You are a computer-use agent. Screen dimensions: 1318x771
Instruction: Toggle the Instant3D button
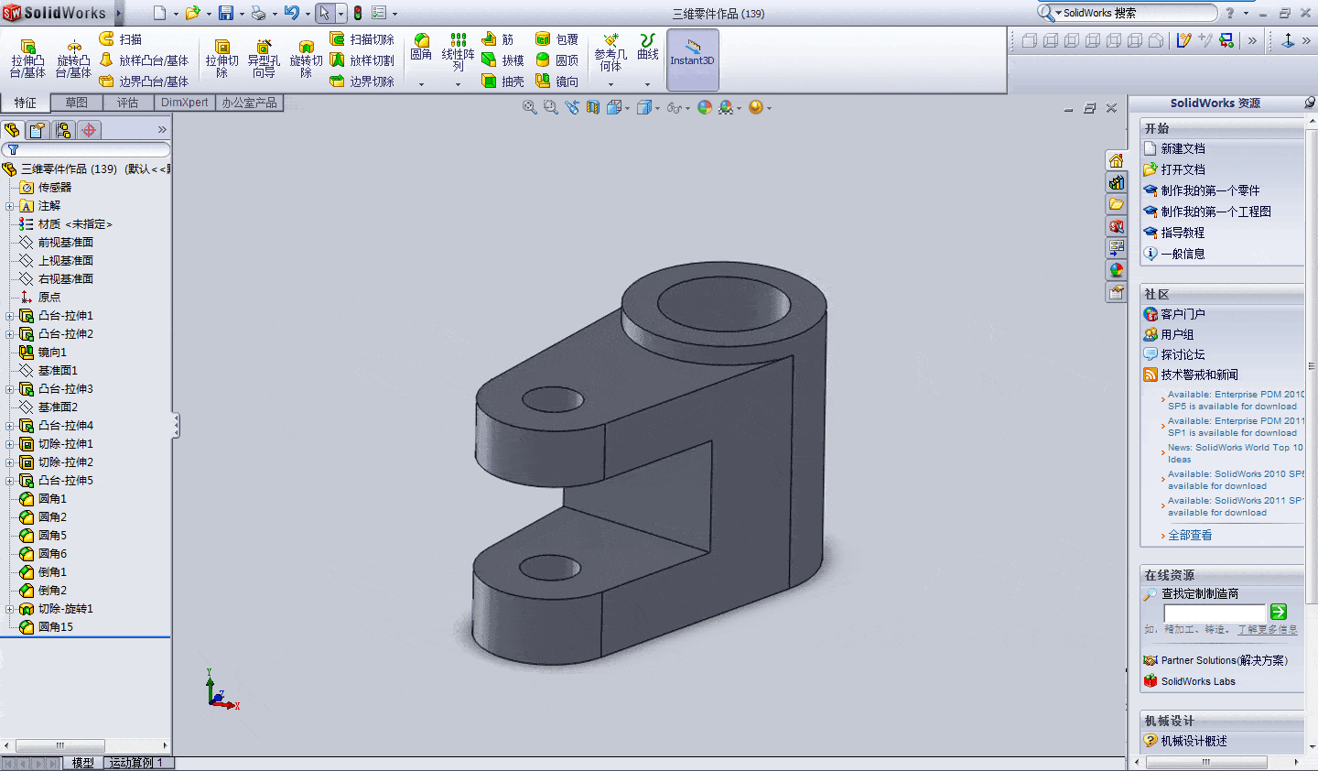pyautogui.click(x=692, y=60)
